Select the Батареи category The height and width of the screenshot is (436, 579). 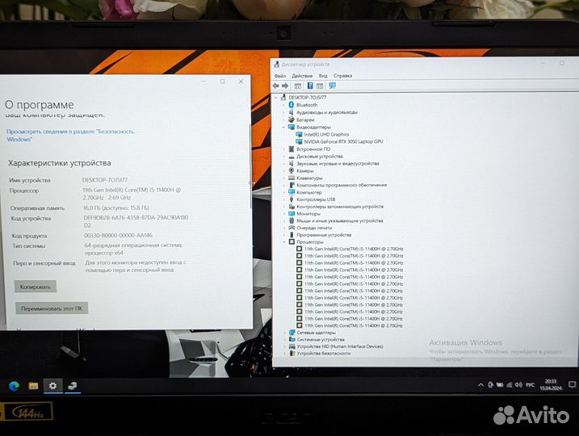(305, 119)
